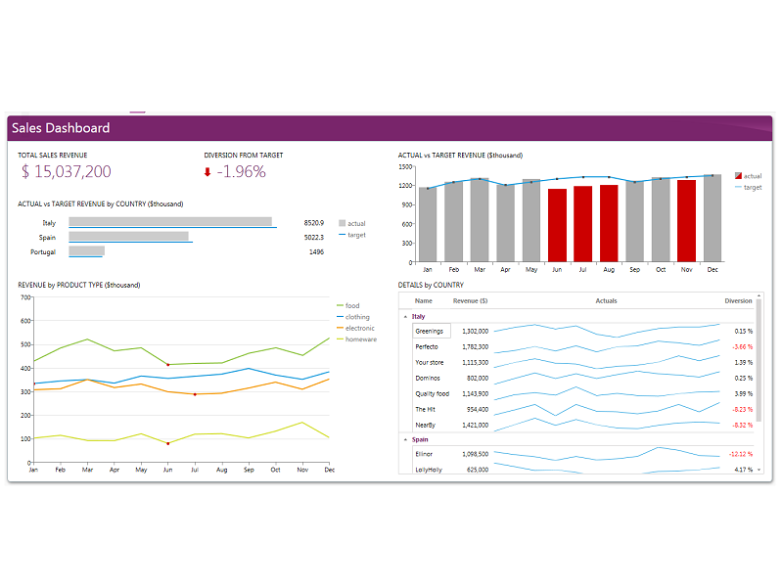Click the red down arrow diversion indicator
783x587 pixels.
pos(207,172)
